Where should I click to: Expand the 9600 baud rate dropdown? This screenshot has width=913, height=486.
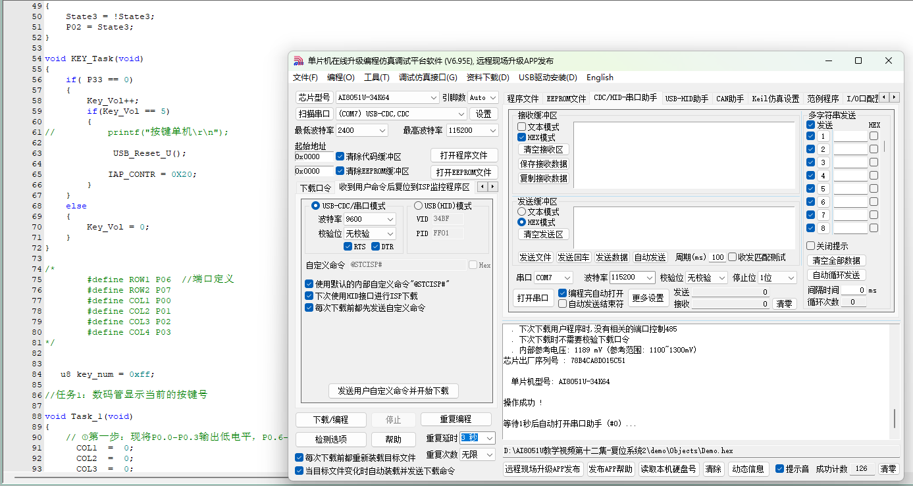[x=390, y=219]
